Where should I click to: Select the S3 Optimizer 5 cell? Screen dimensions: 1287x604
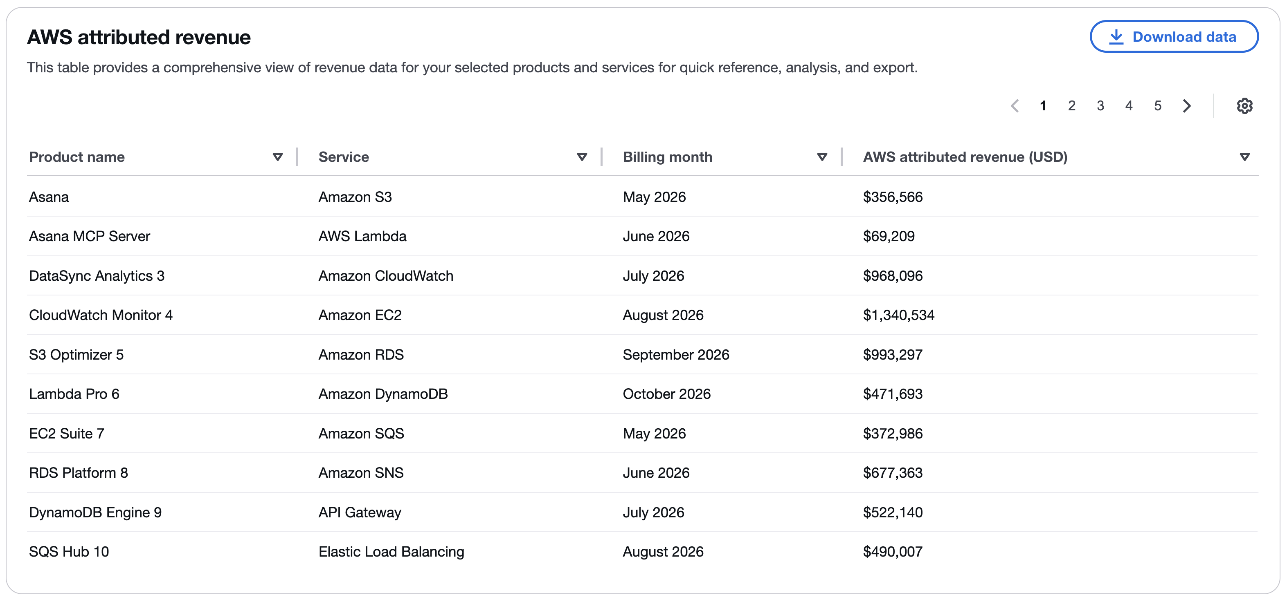[x=76, y=354]
